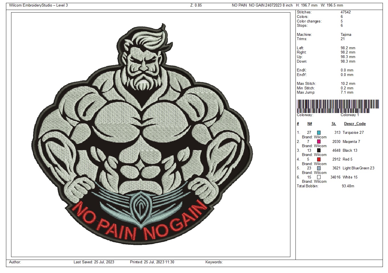
Task: Choose the Red 5 thread swatch
Action: [x=319, y=159]
